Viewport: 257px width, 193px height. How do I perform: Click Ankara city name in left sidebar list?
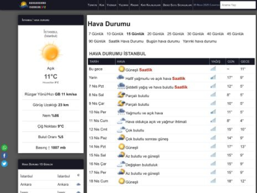[x=26, y=184]
